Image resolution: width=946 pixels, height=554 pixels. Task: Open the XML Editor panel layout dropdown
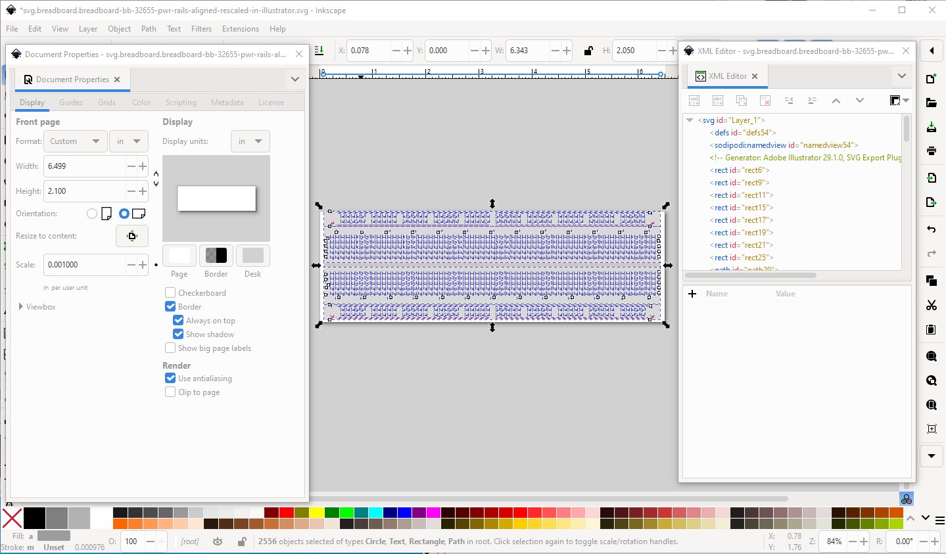[x=899, y=101]
